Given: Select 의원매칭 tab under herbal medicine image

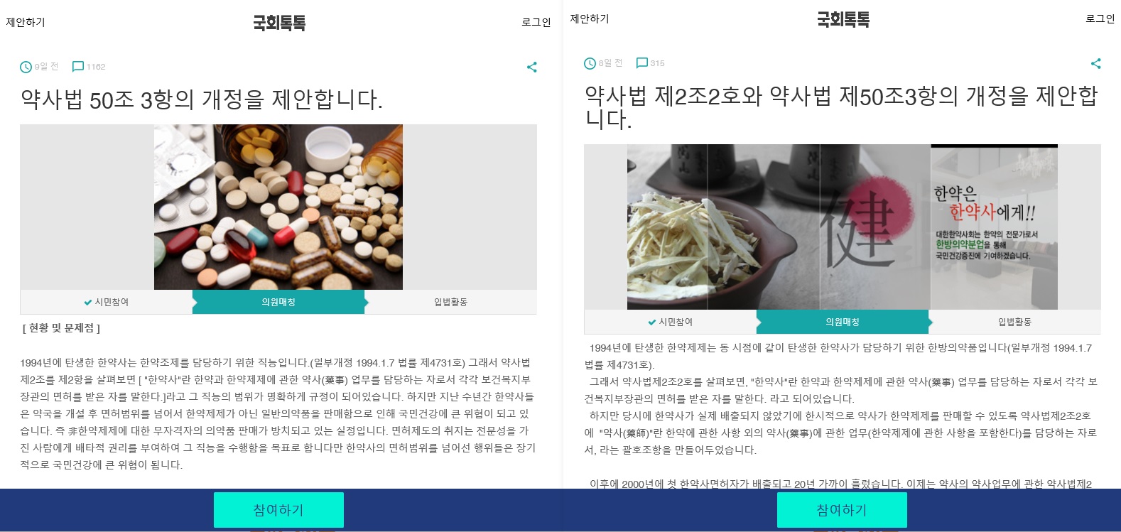Looking at the screenshot, I should pos(843,322).
